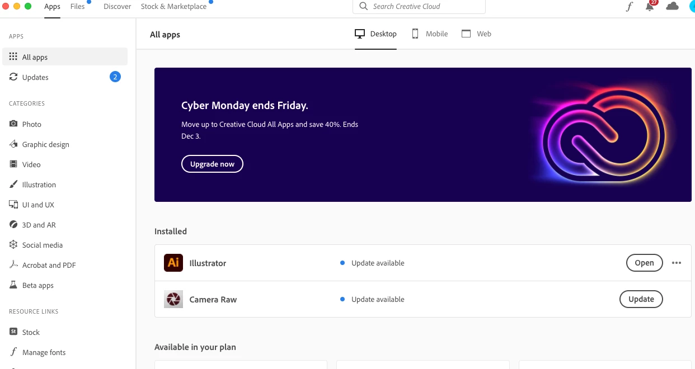Open the Stock resource link label
Screen dimensions: 695x369
(31, 332)
